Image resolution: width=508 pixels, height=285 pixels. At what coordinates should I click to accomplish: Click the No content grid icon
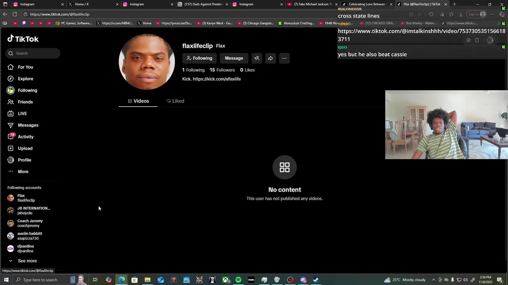(x=285, y=167)
